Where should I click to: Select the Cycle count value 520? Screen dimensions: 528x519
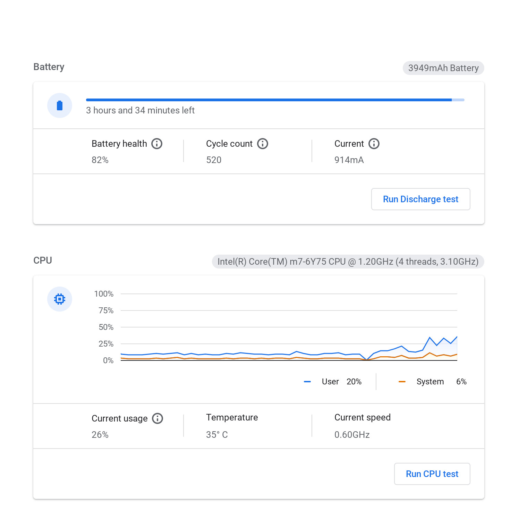(x=214, y=160)
